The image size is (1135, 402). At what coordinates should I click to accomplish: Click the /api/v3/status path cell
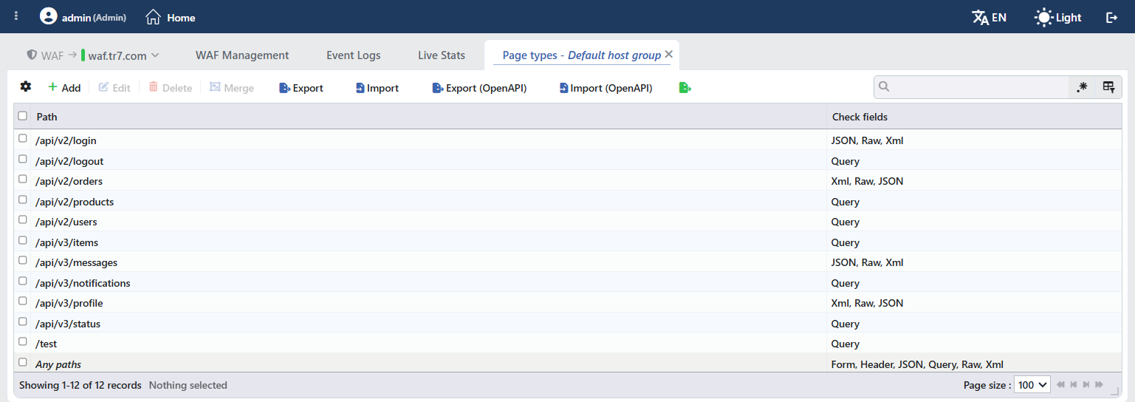pos(428,324)
